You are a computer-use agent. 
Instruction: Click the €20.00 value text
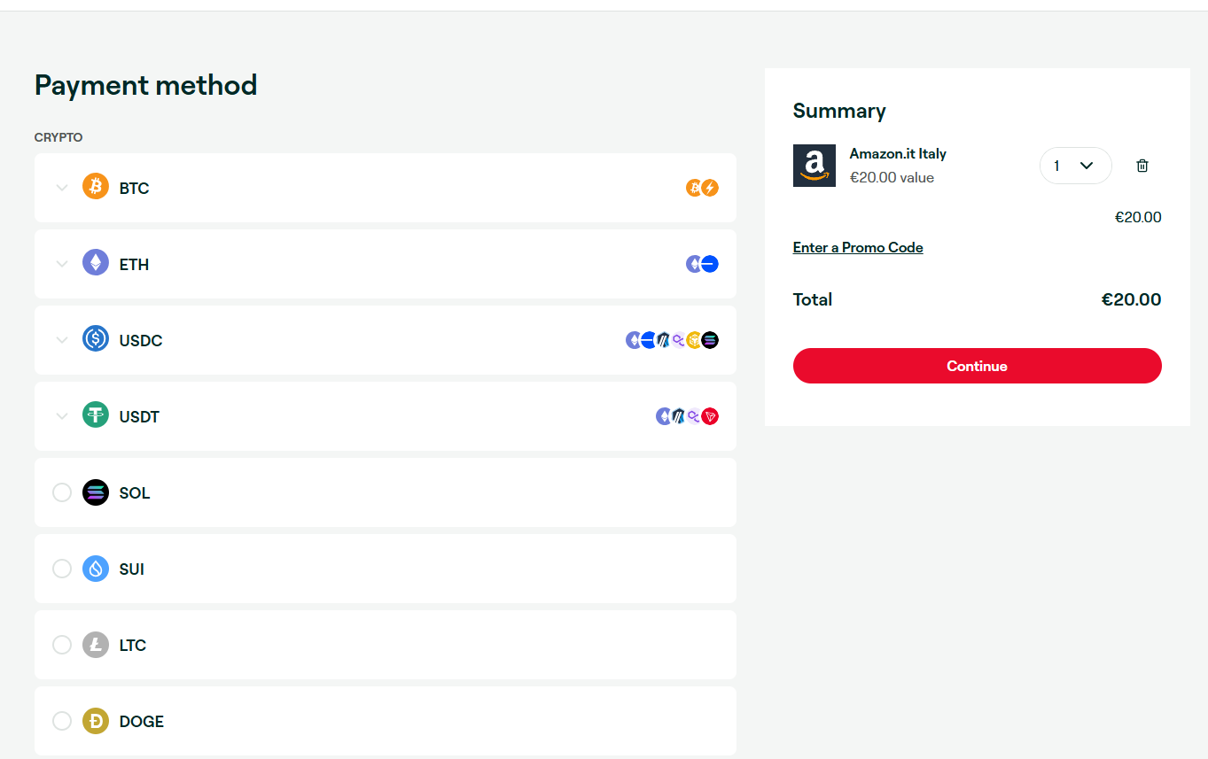892,177
